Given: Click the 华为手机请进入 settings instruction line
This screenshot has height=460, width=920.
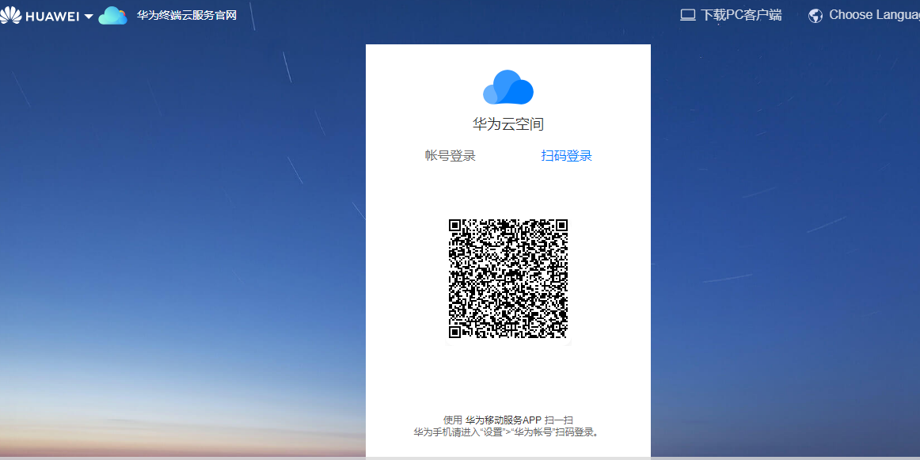Looking at the screenshot, I should 507,432.
